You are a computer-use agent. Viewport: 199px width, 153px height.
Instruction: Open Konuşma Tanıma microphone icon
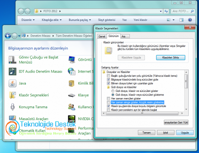(13, 107)
